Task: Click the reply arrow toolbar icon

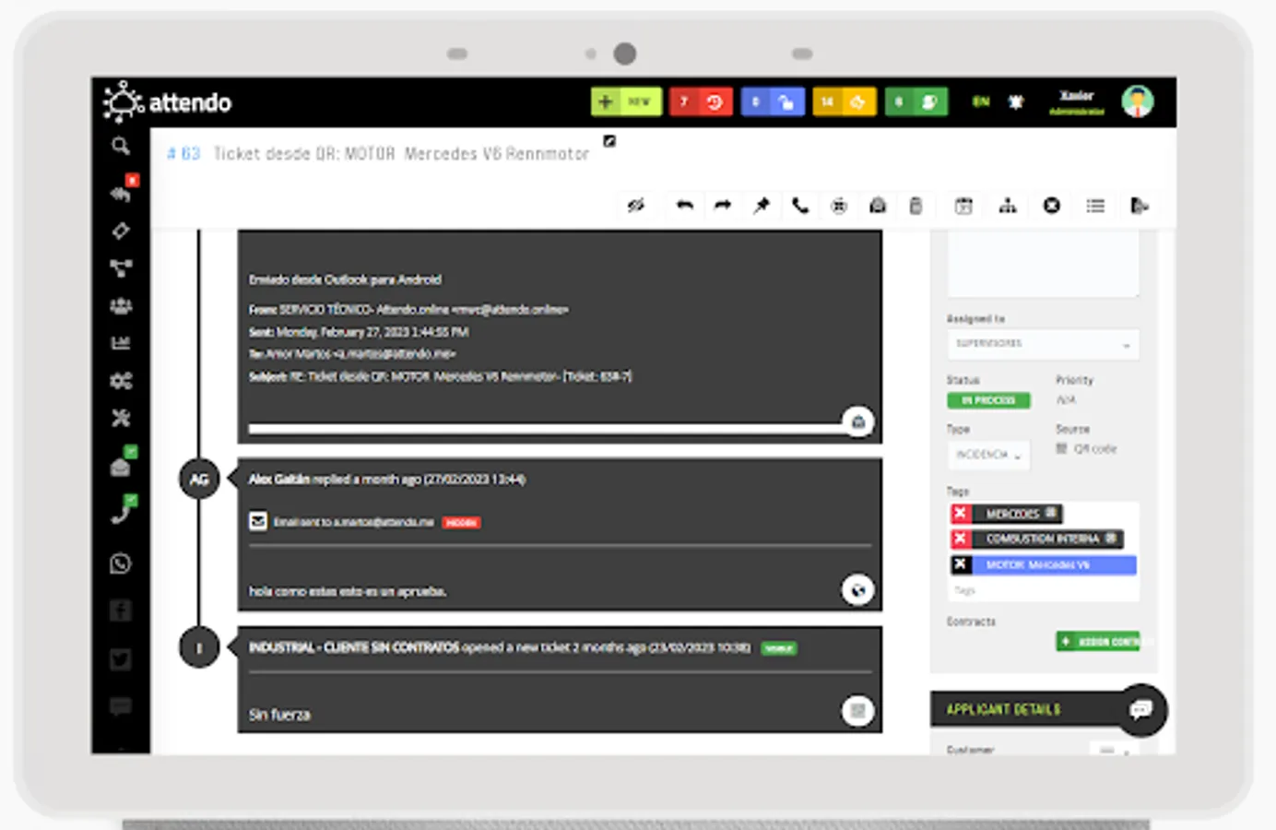Action: point(684,206)
